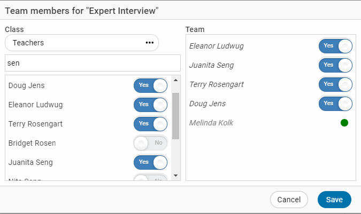Toggle off Eleanor Ludwug in class list
Screen dimensions: 361x214
[x=150, y=105]
